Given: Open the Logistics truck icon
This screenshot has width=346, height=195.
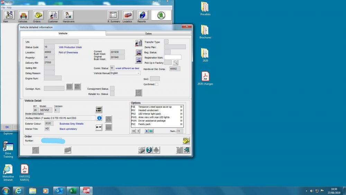Looking at the screenshot, I should [128, 15].
